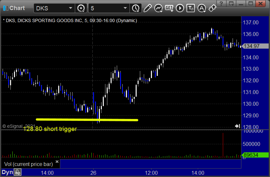This screenshot has width=270, height=177.
Task: Start bar replay with the play icon
Action: click(x=180, y=8)
